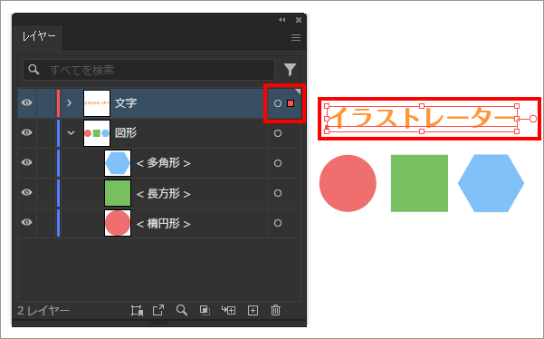
Task: Click the すべてを検索 search field
Action: click(148, 70)
